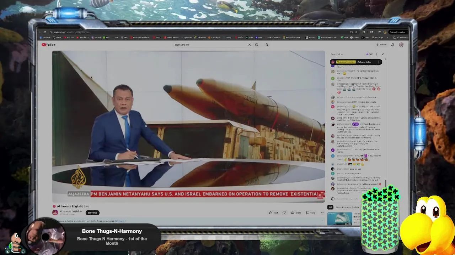Open the shark recommended video thumbnail
The height and width of the screenshot is (255, 455).
[x=339, y=219]
